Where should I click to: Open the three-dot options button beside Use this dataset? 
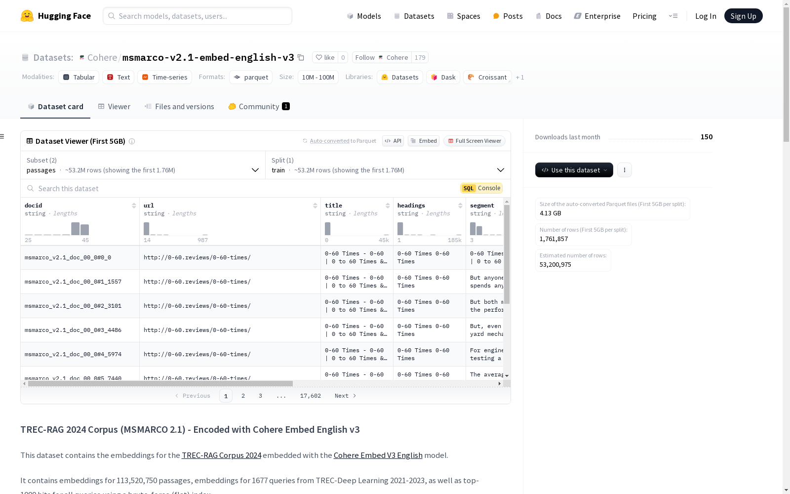tap(625, 170)
